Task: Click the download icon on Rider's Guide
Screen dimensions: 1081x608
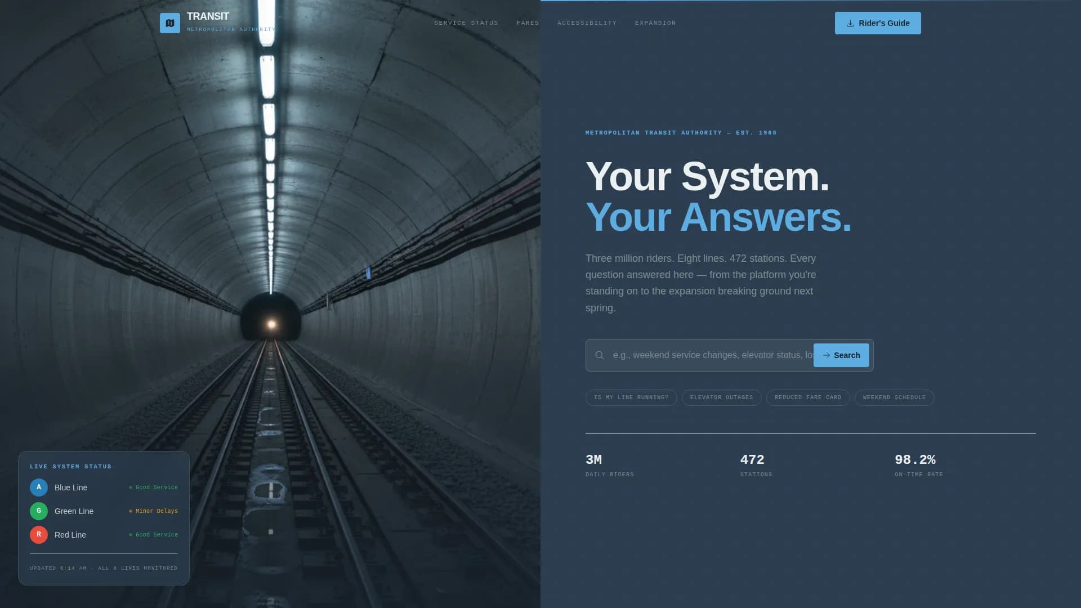Action: [850, 23]
